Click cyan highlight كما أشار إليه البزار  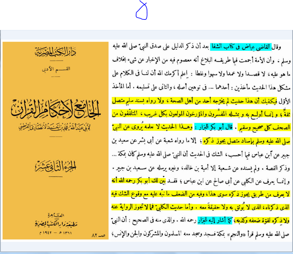coord(215,220)
